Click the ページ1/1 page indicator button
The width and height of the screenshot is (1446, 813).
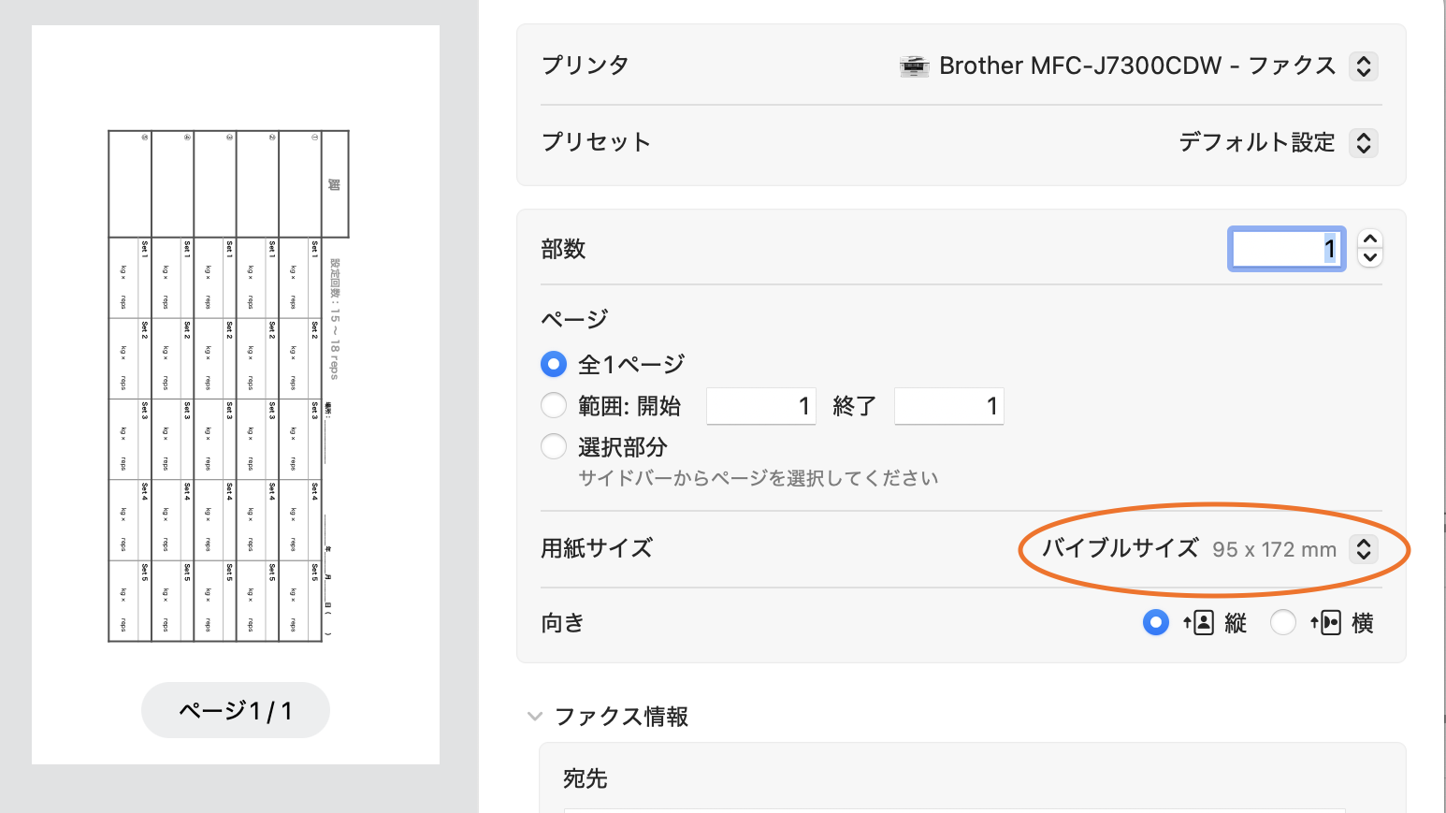[236, 711]
